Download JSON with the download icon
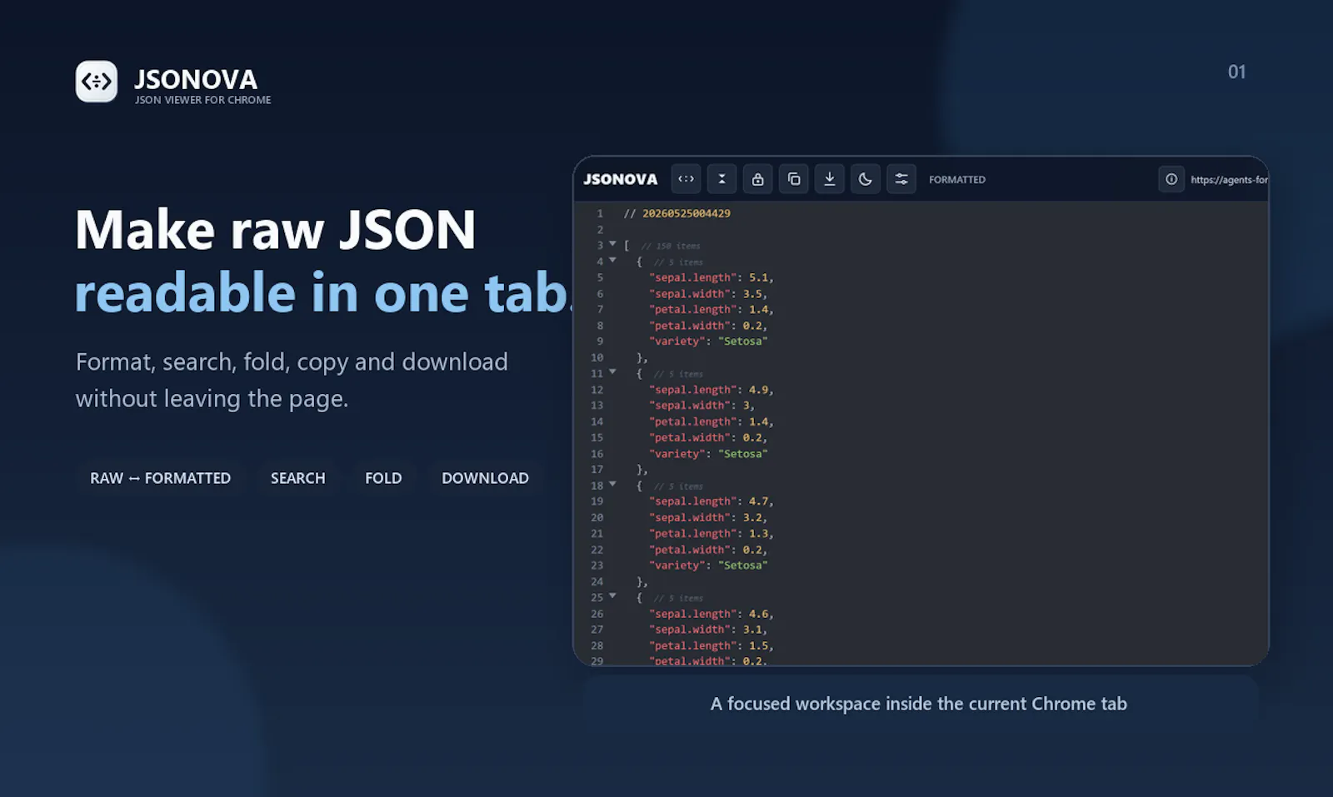The image size is (1333, 797). [x=829, y=179]
